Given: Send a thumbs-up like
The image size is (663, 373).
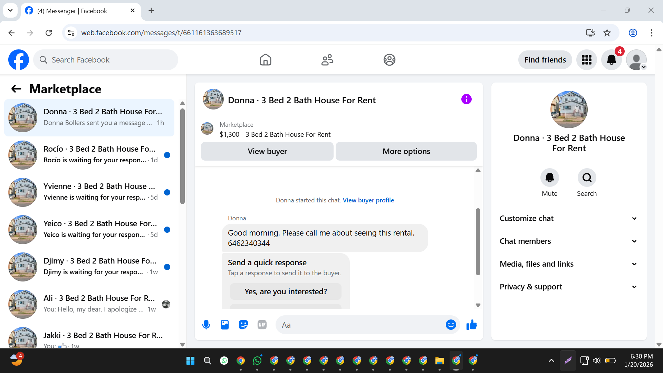Looking at the screenshot, I should coord(471,325).
